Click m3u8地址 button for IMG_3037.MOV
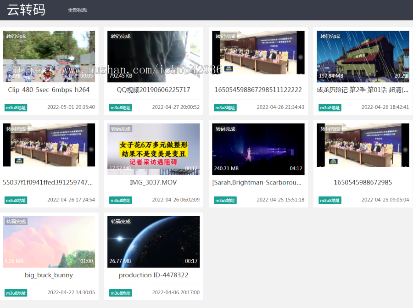The width and height of the screenshot is (413, 308). (120, 200)
